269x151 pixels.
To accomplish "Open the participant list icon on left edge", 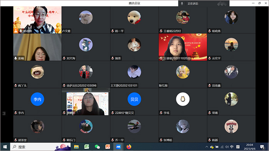I will pyautogui.click(x=4, y=113).
